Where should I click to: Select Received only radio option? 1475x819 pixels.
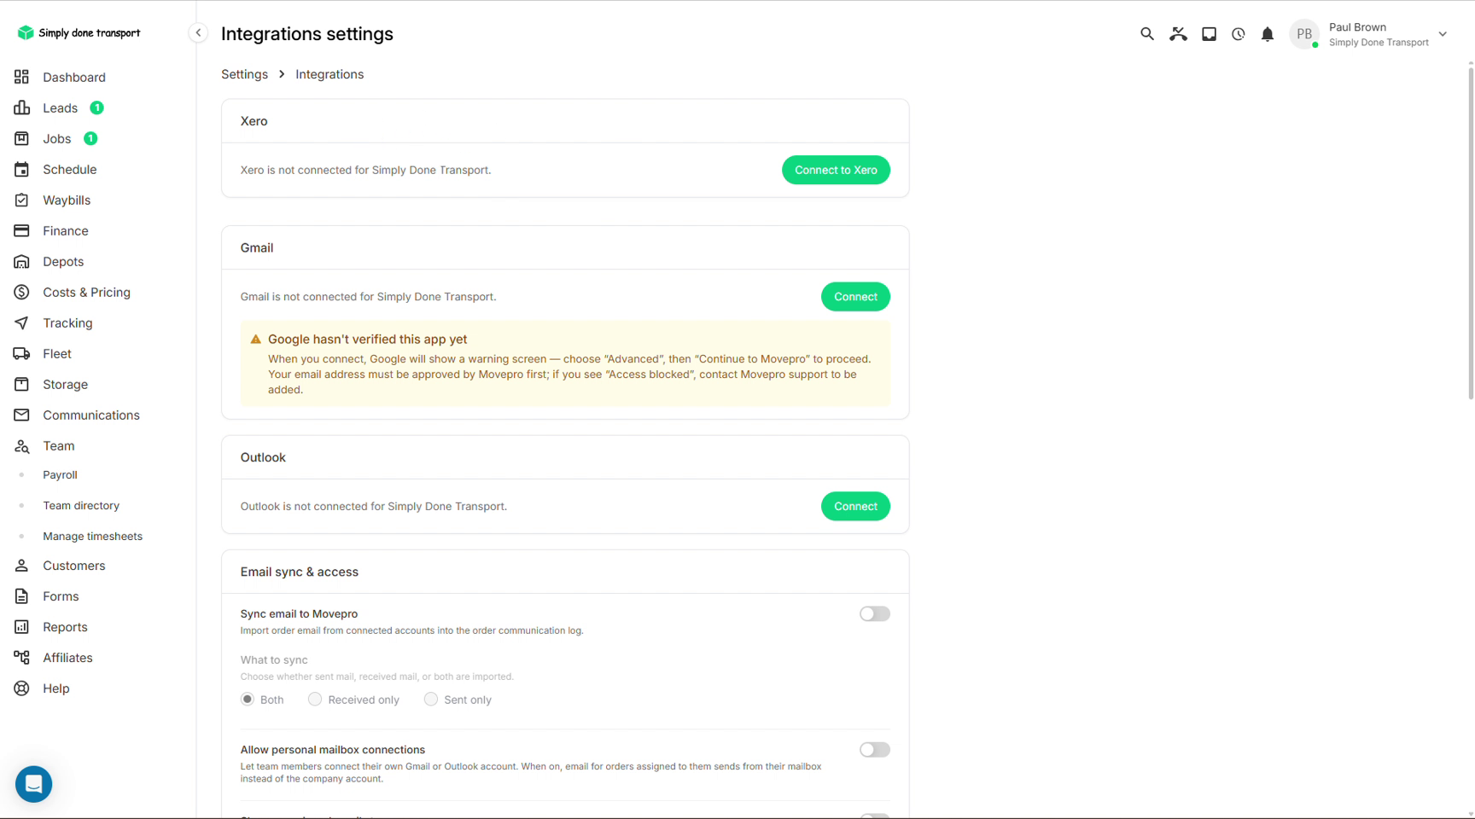[315, 699]
